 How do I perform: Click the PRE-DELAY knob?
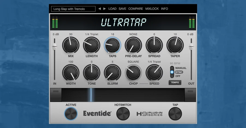(x=133, y=45)
